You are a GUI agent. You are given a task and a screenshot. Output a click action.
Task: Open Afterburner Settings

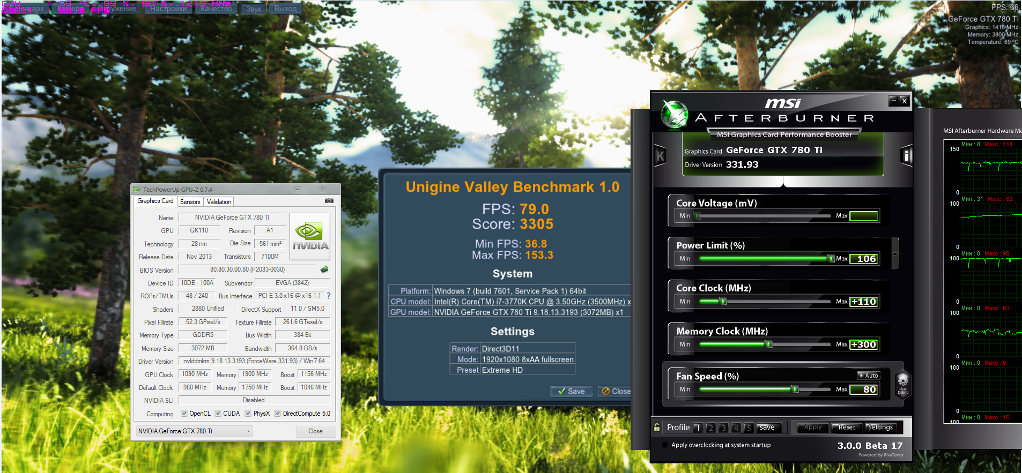click(x=880, y=427)
